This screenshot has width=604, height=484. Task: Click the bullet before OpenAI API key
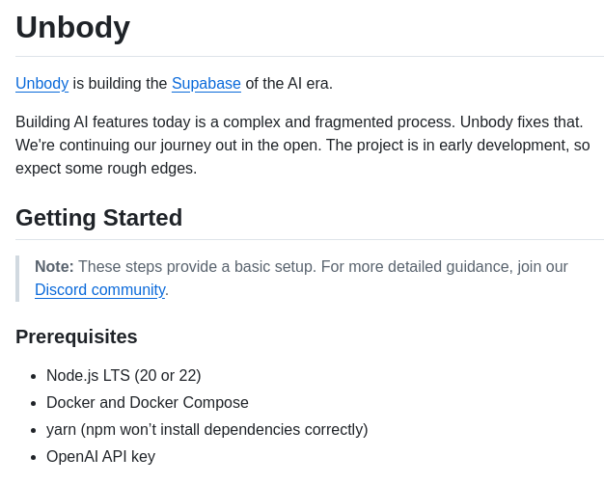[x=34, y=457]
